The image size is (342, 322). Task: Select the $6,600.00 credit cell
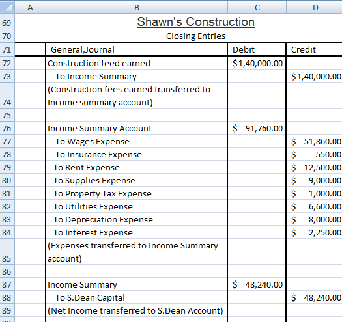[314, 206]
